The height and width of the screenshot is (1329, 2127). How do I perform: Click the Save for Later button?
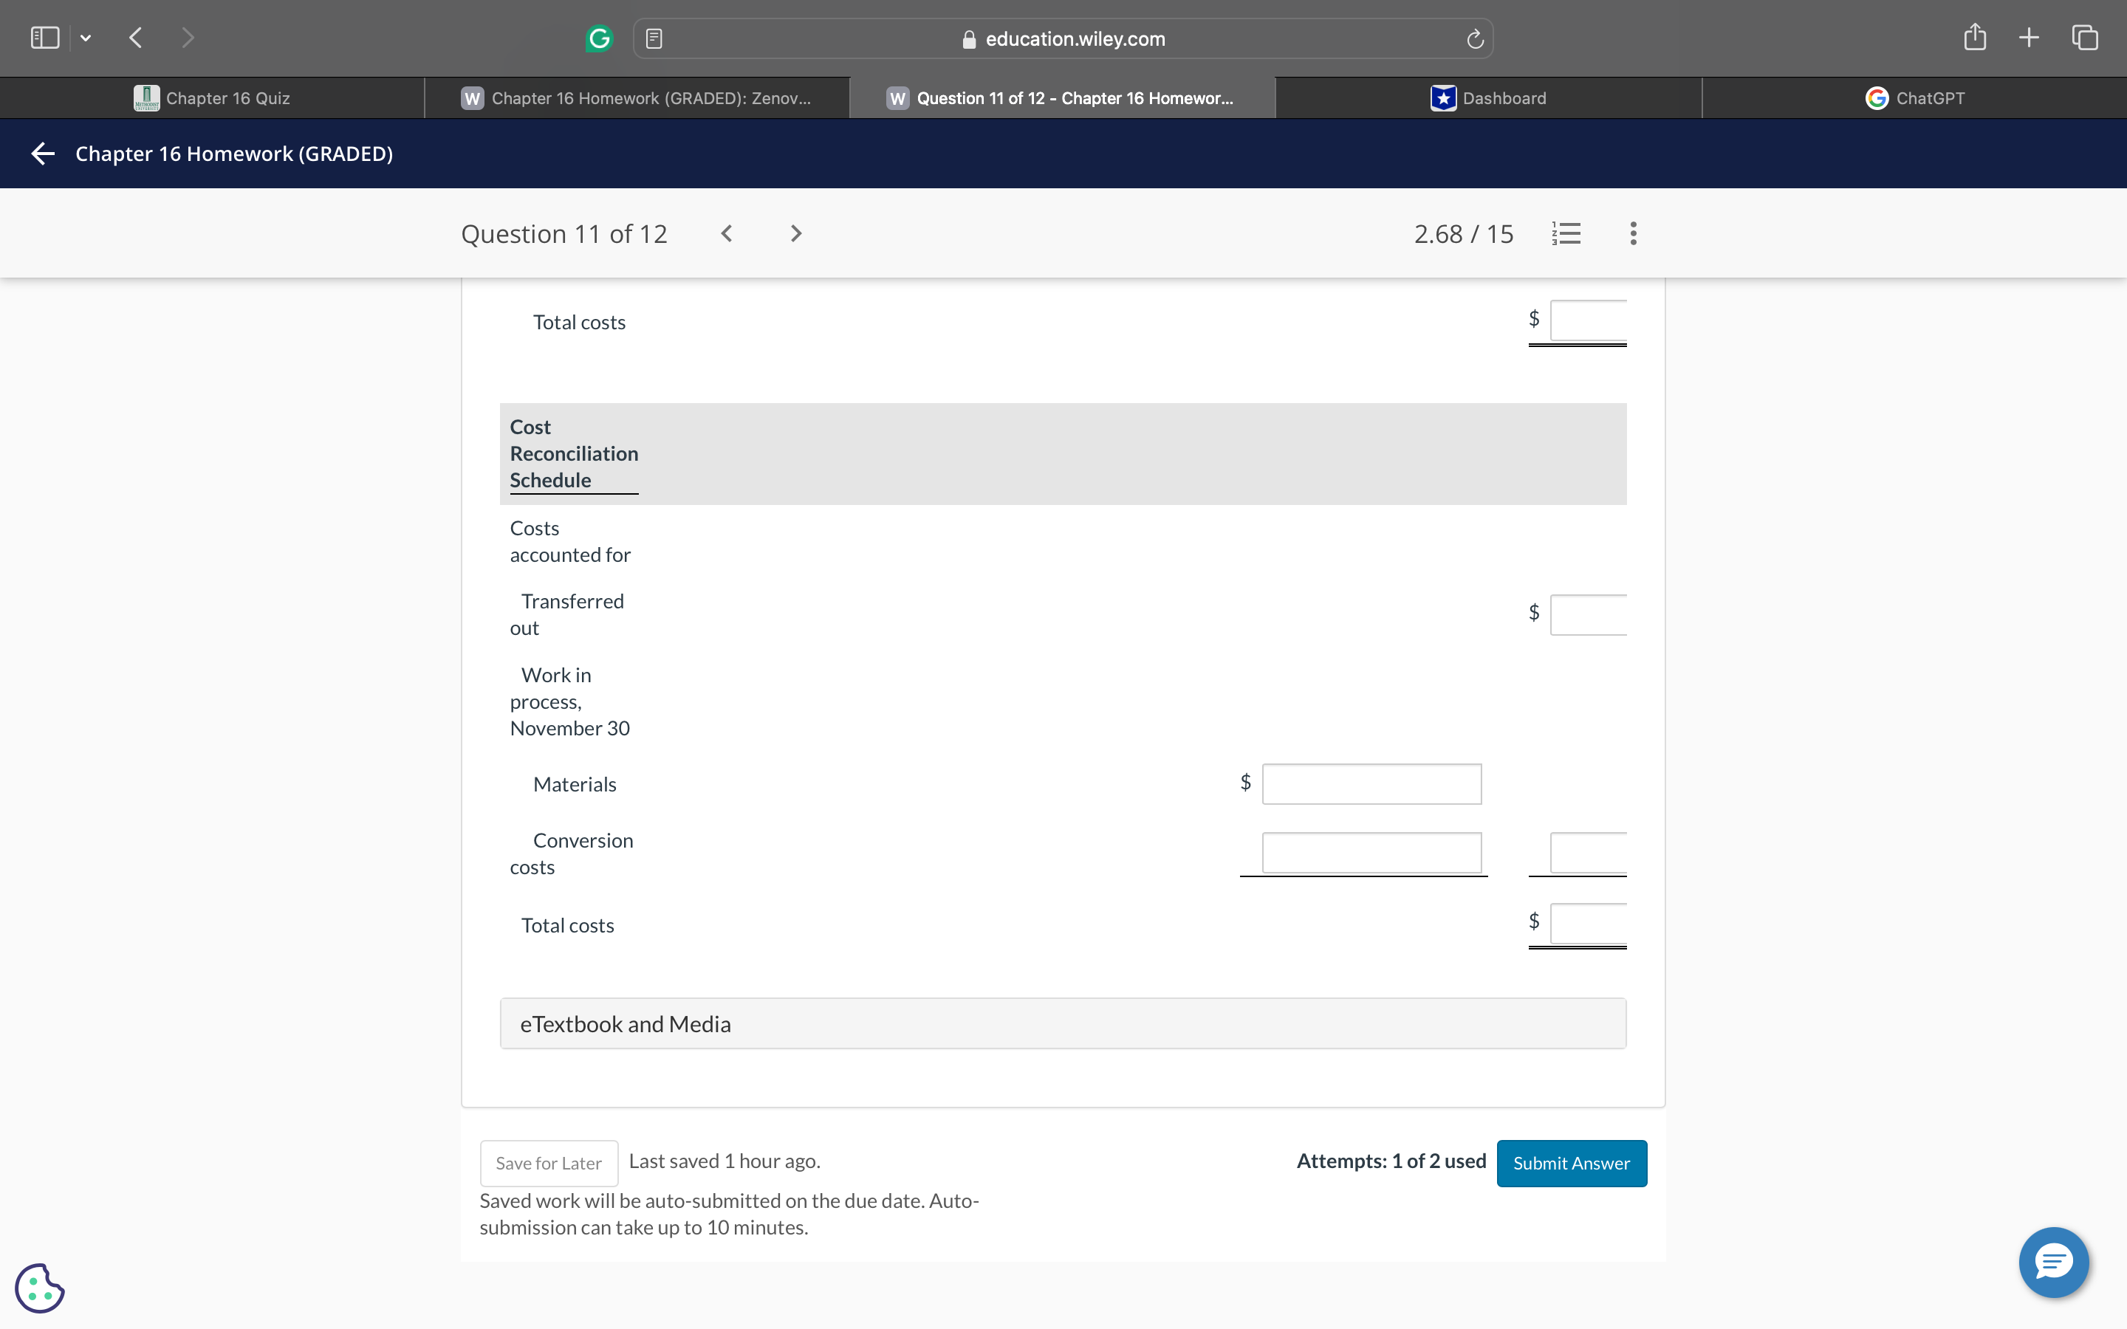549,1163
